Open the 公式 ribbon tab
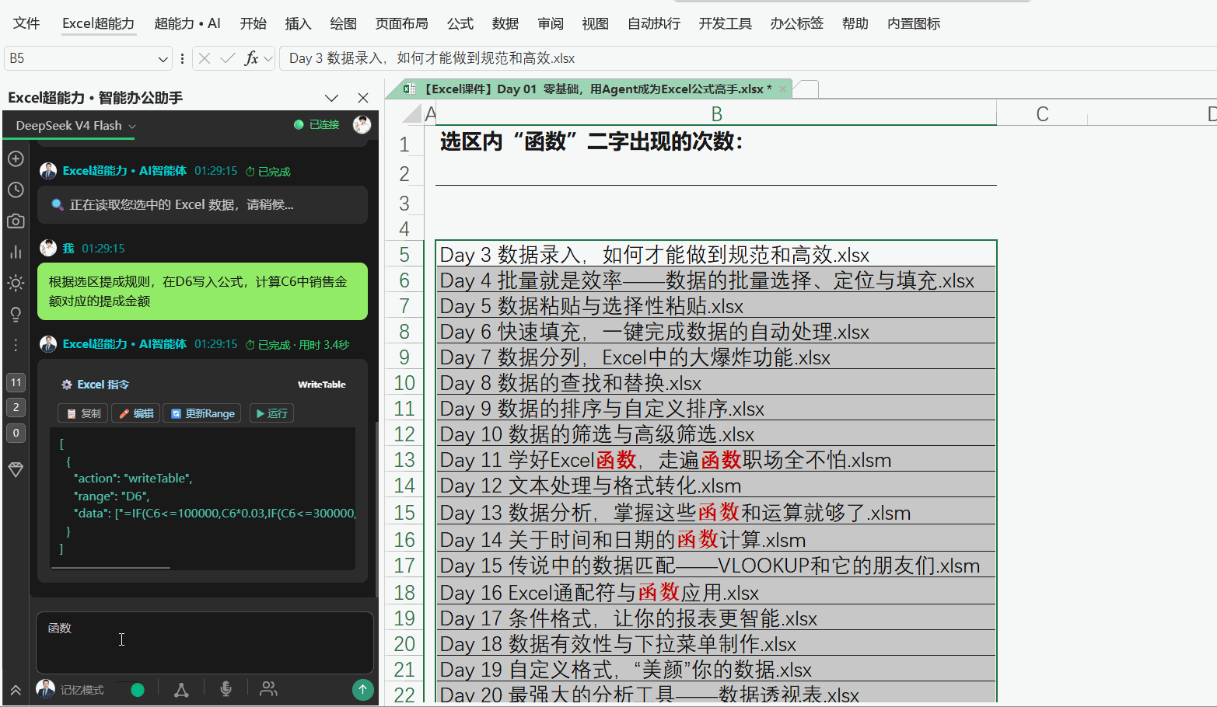The image size is (1217, 707). click(460, 23)
